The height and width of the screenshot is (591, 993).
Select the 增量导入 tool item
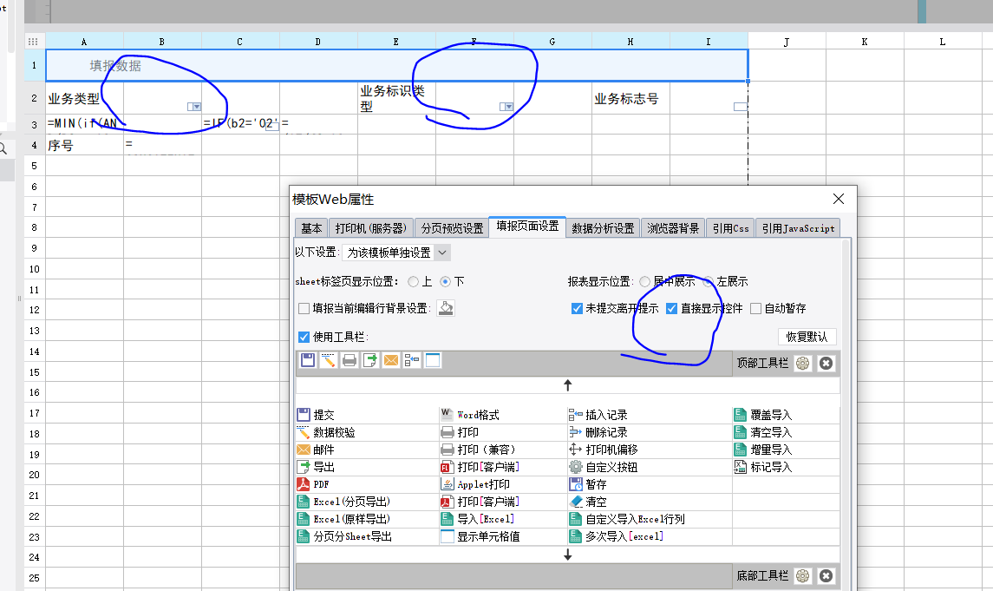coord(763,450)
